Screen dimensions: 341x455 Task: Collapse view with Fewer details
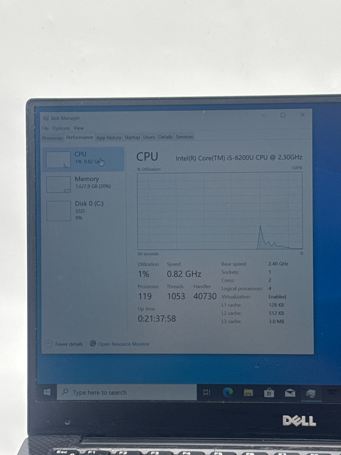(x=64, y=344)
